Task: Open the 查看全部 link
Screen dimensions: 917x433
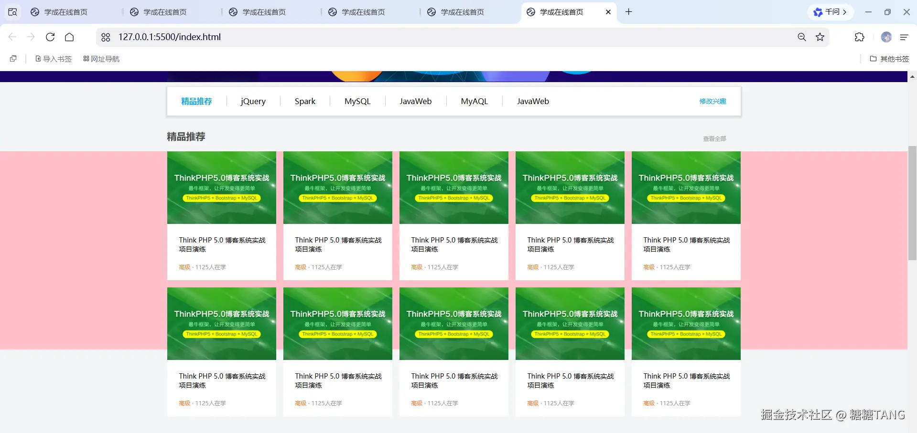Action: (714, 139)
